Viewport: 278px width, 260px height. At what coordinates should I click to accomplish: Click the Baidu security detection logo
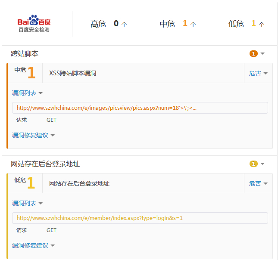pyautogui.click(x=34, y=25)
